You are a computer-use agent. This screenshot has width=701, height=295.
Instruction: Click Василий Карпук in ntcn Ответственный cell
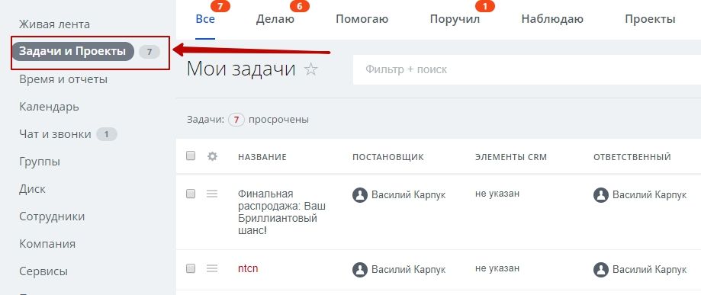649,270
